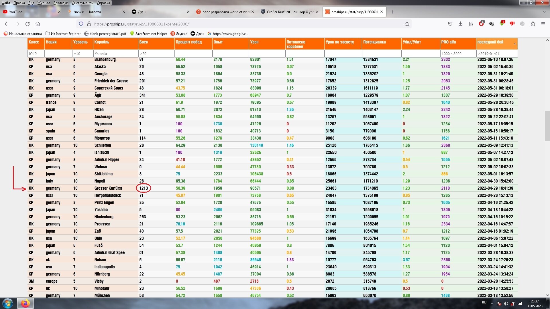Reload the page
Viewport: 550px width, 309px height.
(27, 24)
